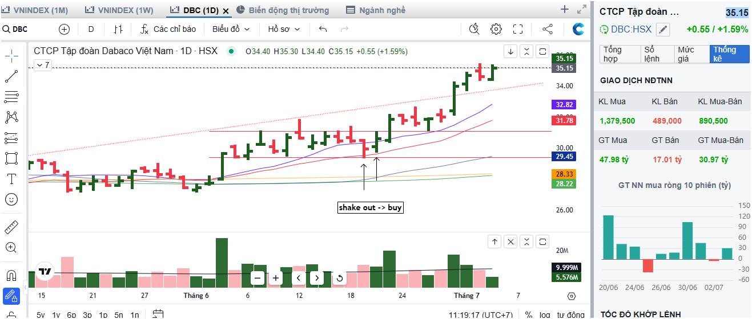Select the rectangle shape tool
The width and height of the screenshot is (752, 319).
coord(11,158)
